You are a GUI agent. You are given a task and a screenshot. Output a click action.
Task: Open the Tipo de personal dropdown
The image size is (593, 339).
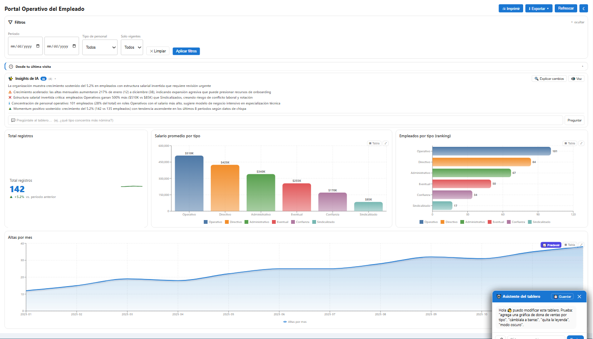(100, 47)
